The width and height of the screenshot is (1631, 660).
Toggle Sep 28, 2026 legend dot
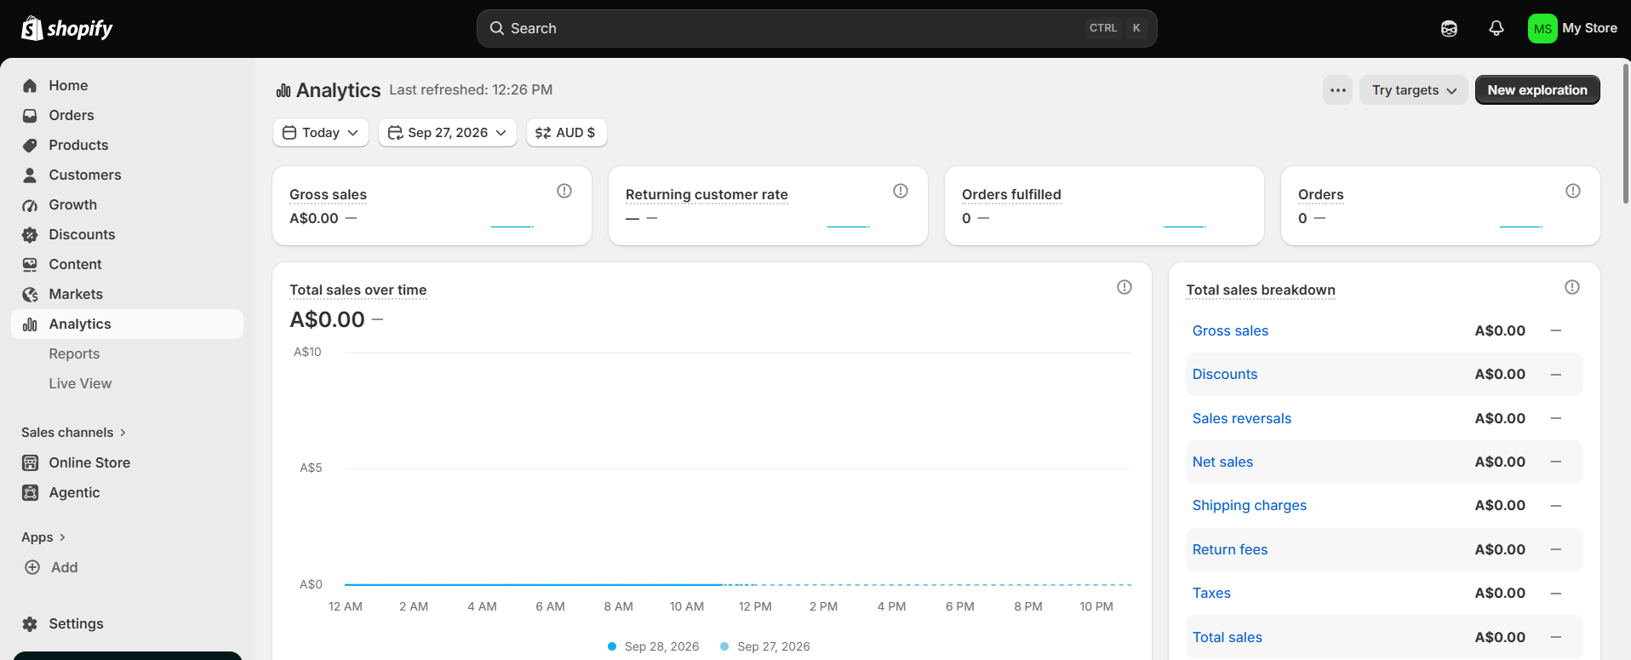tap(612, 646)
